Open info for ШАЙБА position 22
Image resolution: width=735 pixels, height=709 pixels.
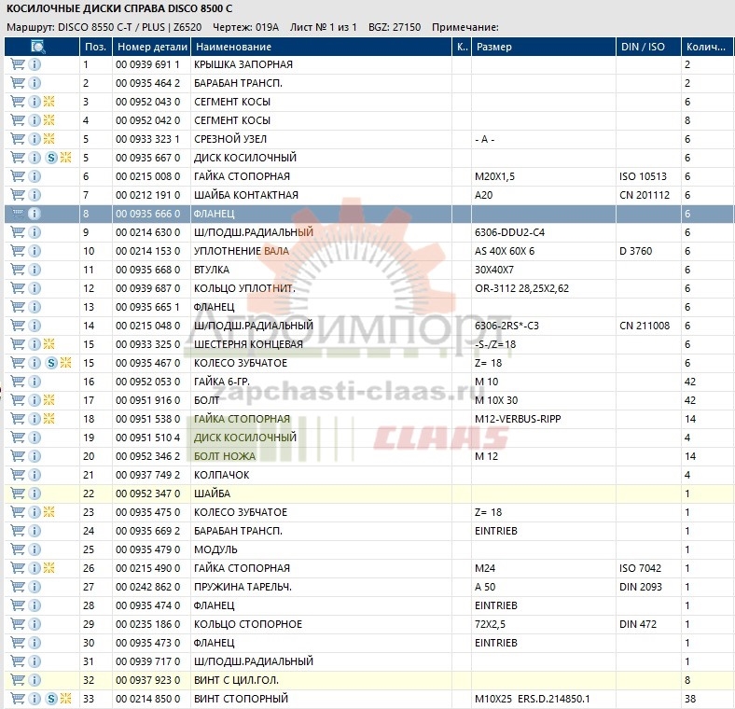coord(35,494)
